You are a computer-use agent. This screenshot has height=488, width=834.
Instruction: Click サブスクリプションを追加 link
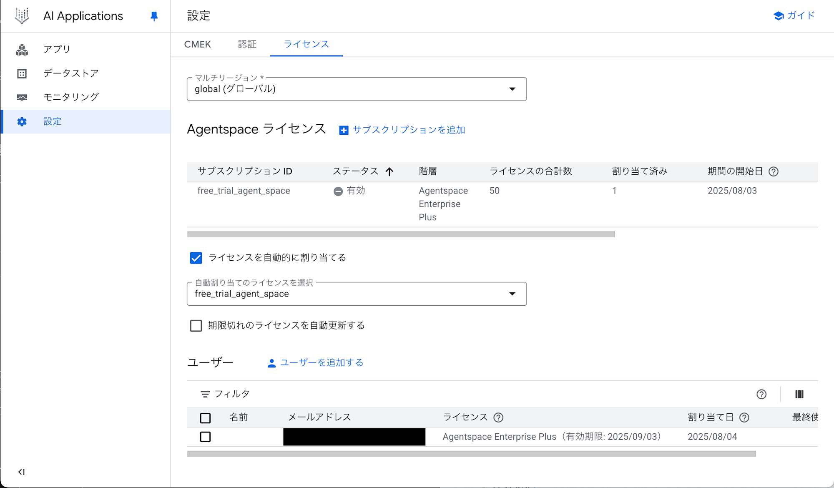tap(409, 130)
